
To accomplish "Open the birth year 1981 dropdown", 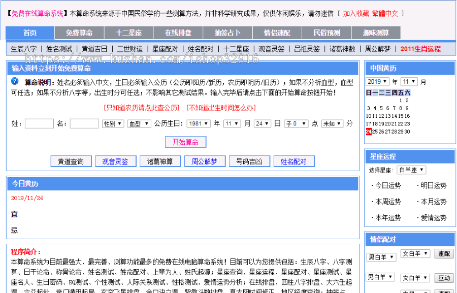I will pyautogui.click(x=198, y=123).
